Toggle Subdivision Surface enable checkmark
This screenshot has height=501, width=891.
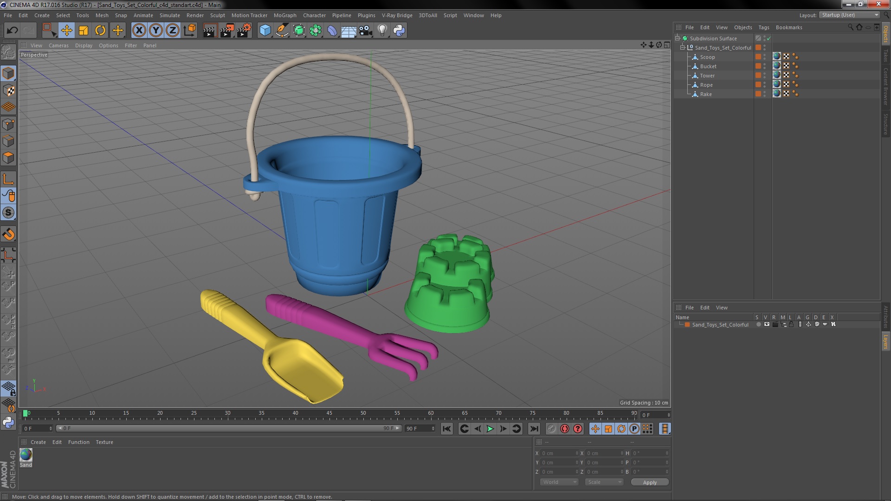768,39
